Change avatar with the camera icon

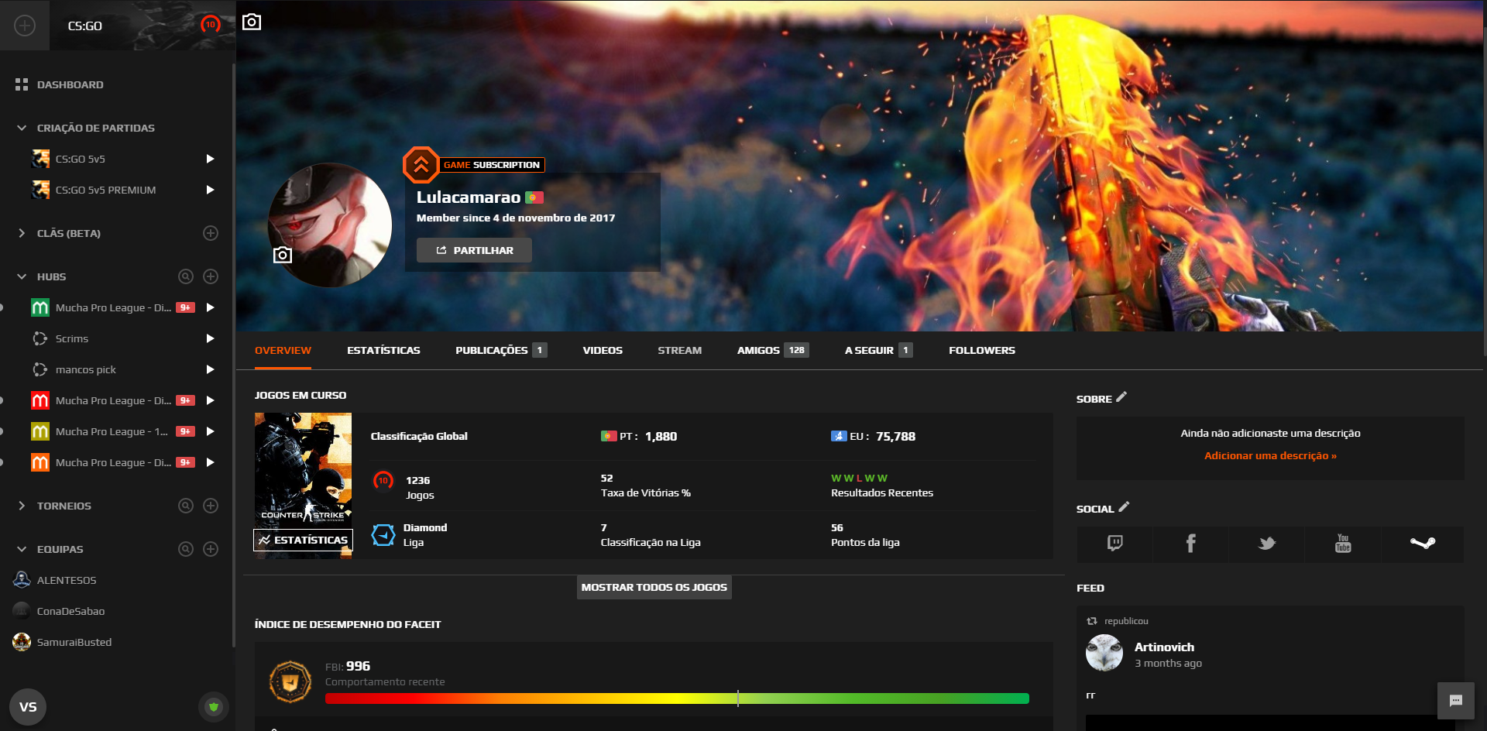(283, 255)
